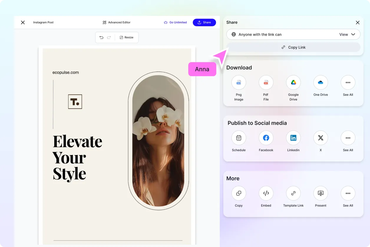Select the T. logo on canvas
The width and height of the screenshot is (370, 247).
[75, 102]
